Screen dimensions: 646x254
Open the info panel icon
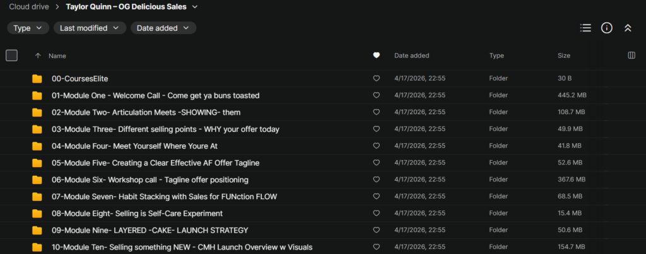click(606, 28)
